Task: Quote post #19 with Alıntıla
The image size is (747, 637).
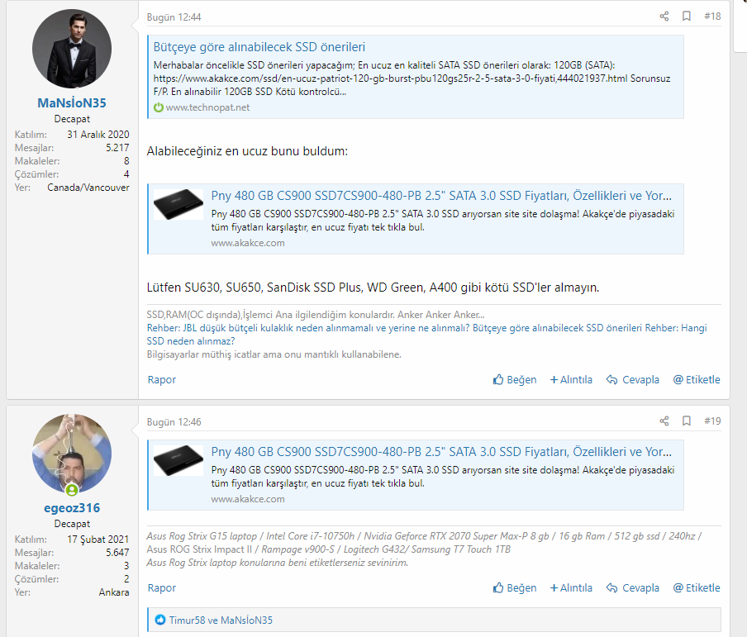Action: [x=571, y=588]
